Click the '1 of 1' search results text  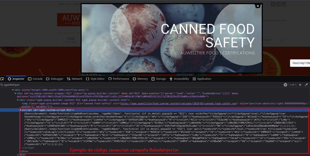coord(292,85)
